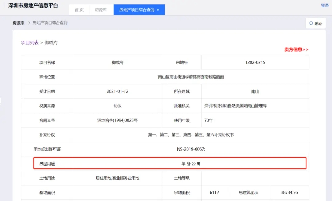Screen dimensions: 332x201
Task: Click the 合同文号 label cell
Action: point(47,120)
